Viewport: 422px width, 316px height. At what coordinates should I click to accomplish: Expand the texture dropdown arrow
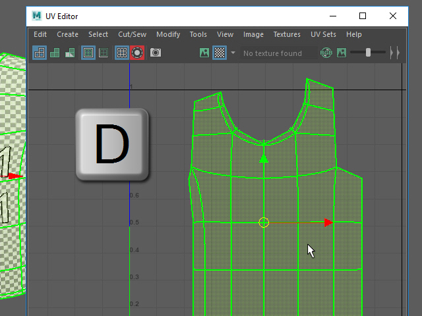coord(233,53)
